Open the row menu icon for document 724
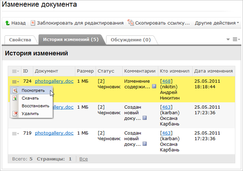 click(15, 81)
